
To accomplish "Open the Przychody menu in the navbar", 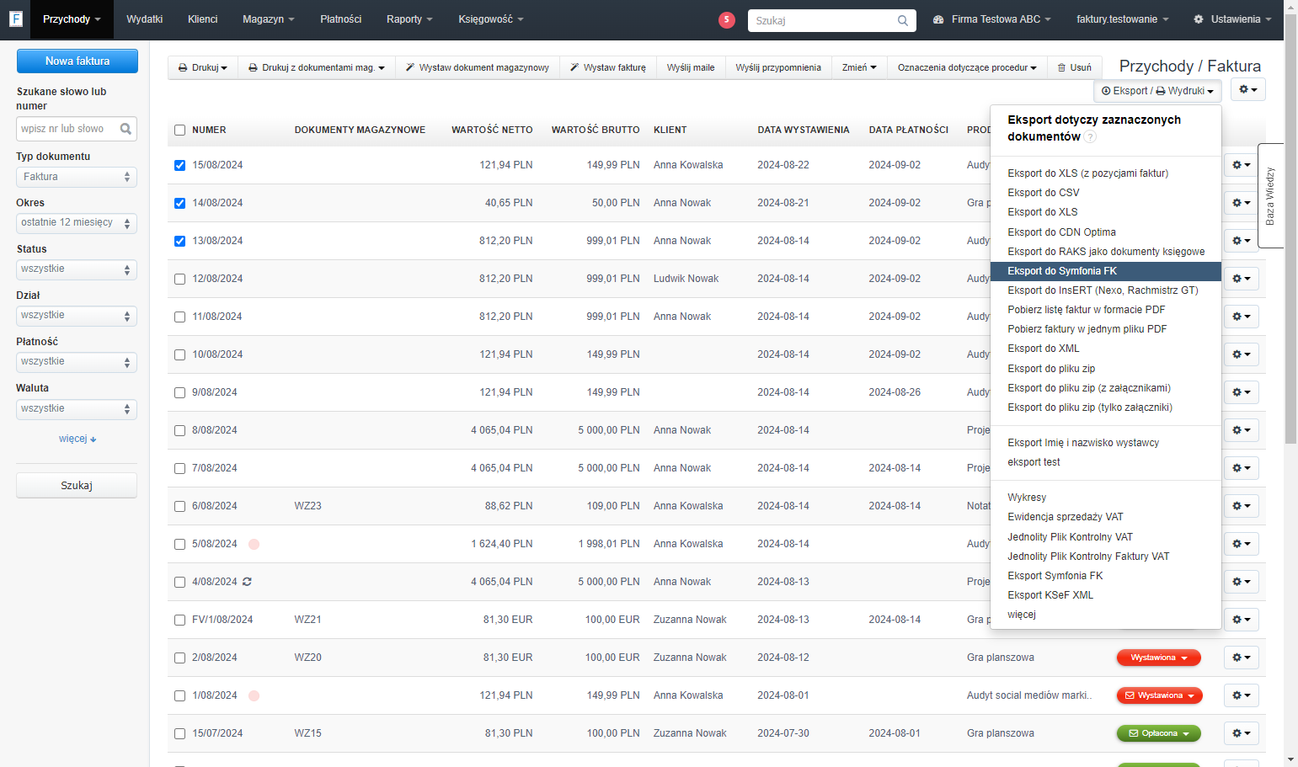I will coord(72,19).
